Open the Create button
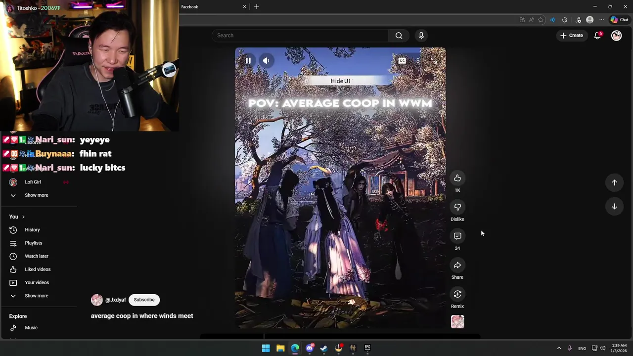 point(572,36)
